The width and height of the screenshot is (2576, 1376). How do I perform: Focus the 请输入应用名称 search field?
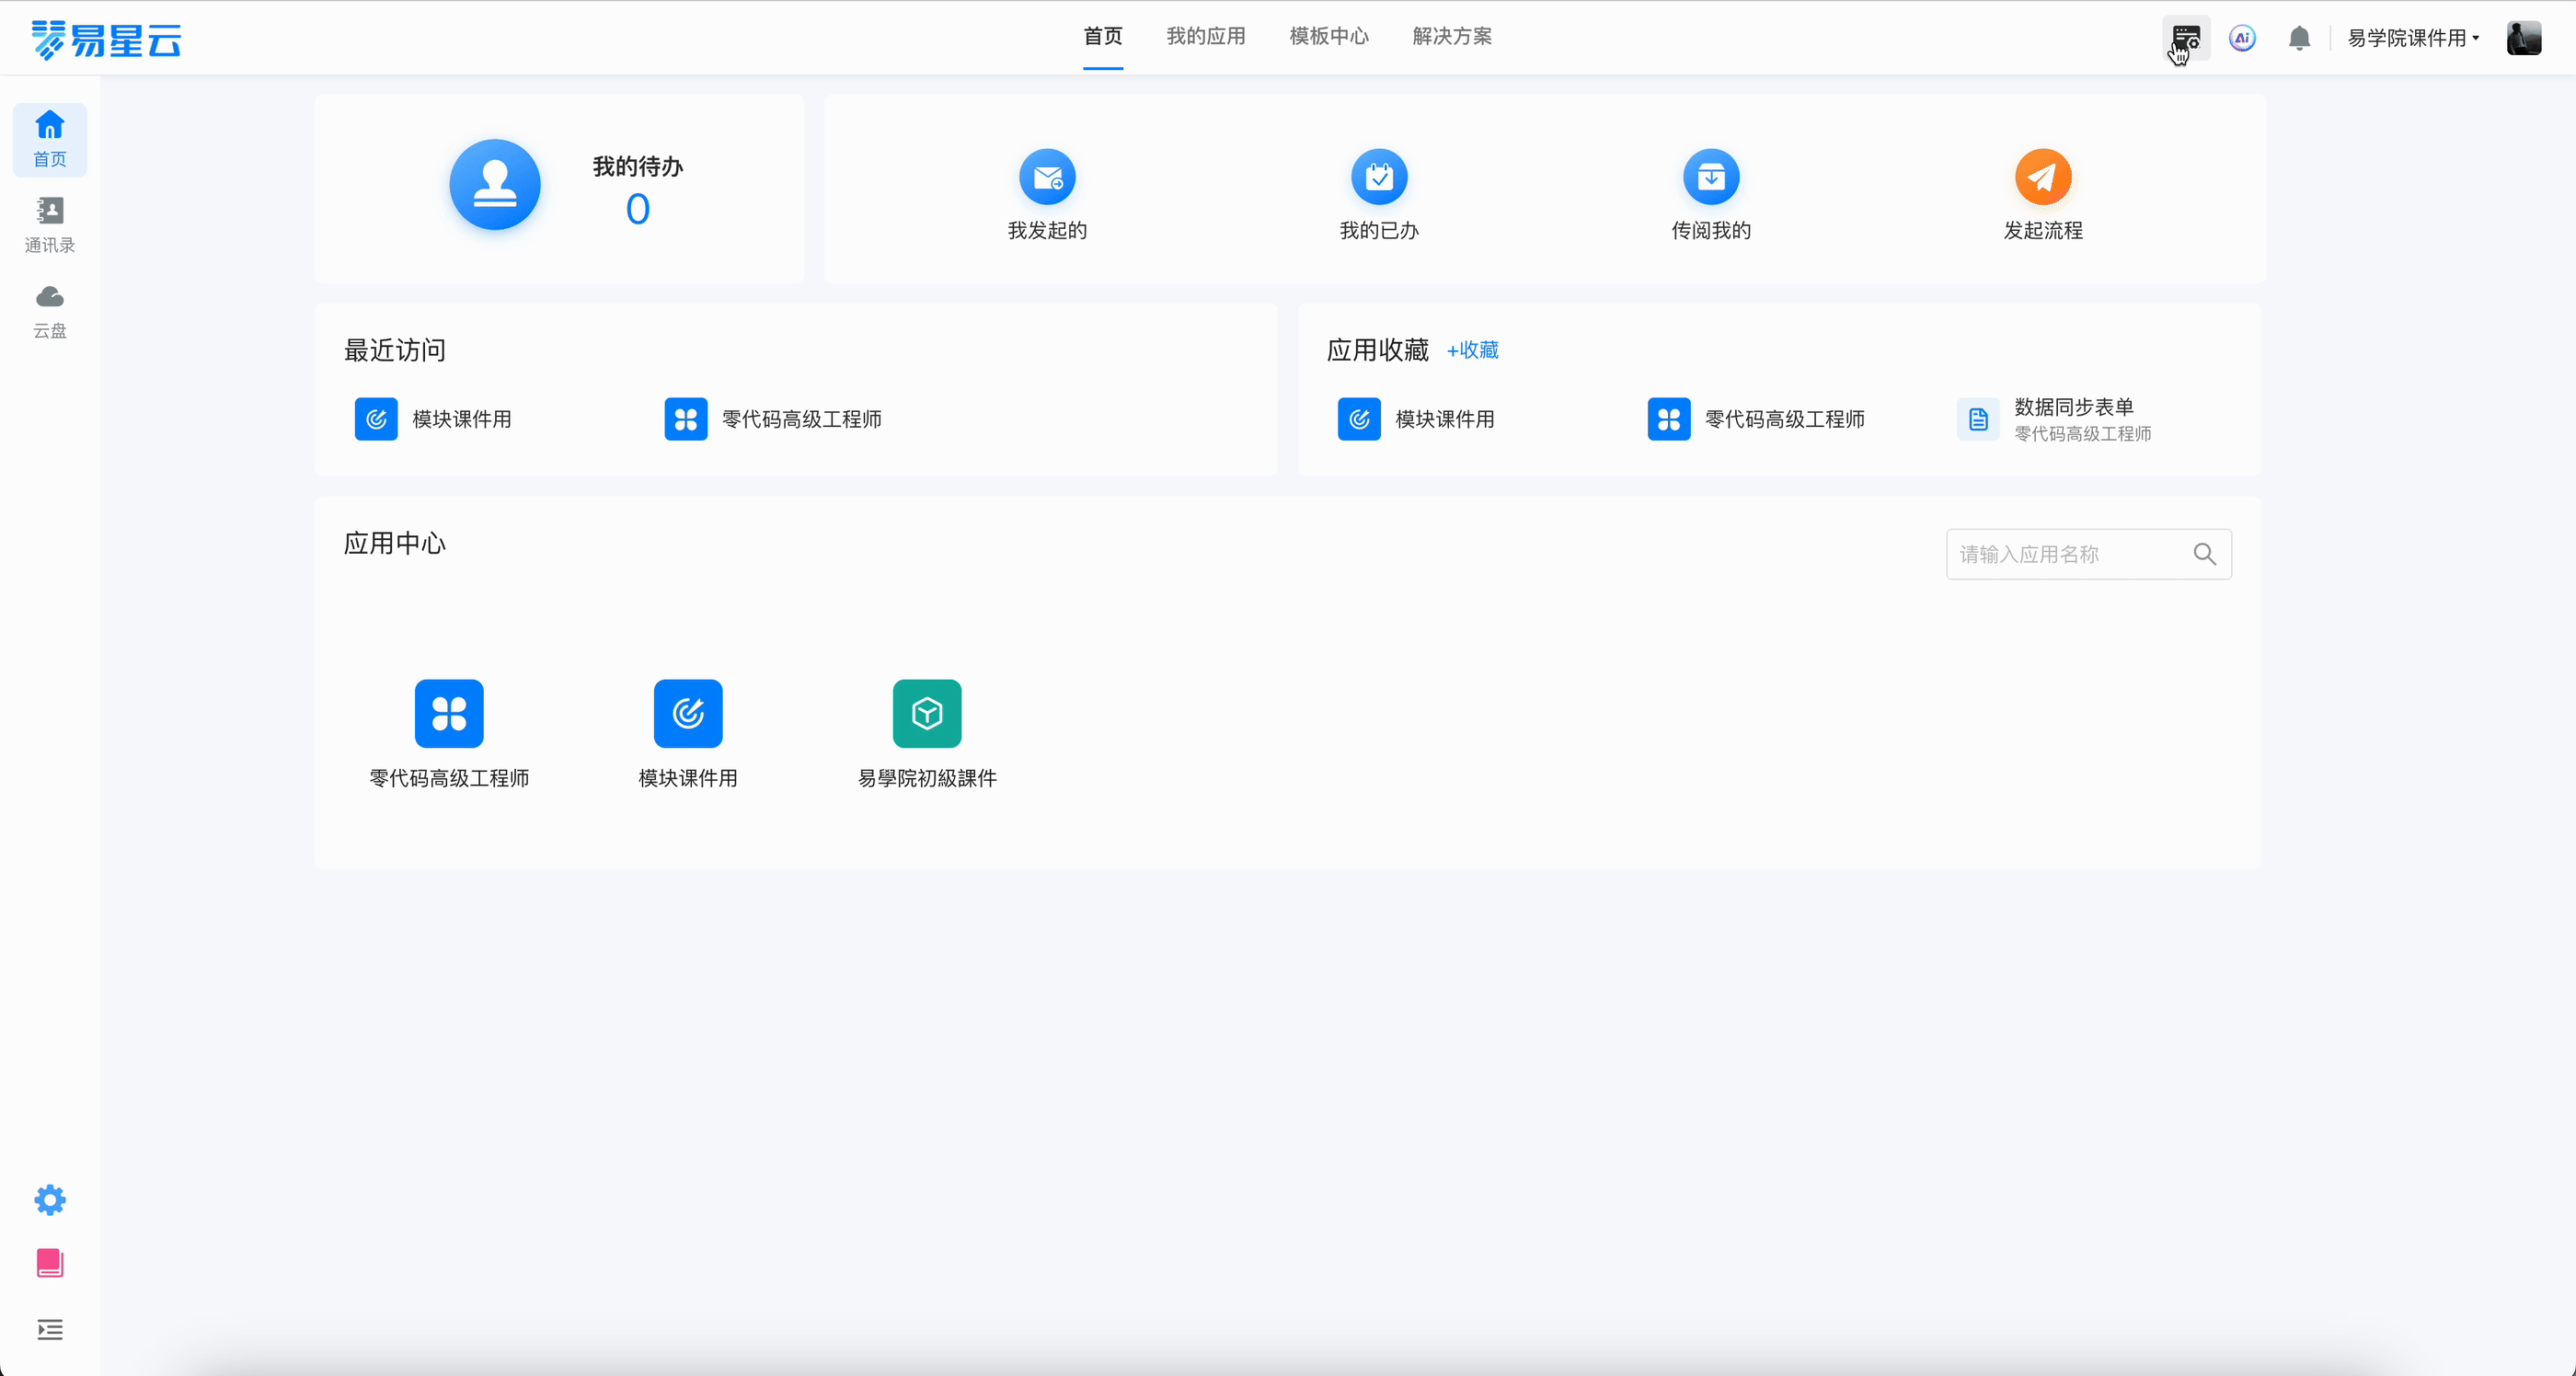tap(2070, 554)
